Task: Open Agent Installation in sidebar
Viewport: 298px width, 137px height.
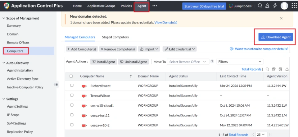Action: [20, 70]
